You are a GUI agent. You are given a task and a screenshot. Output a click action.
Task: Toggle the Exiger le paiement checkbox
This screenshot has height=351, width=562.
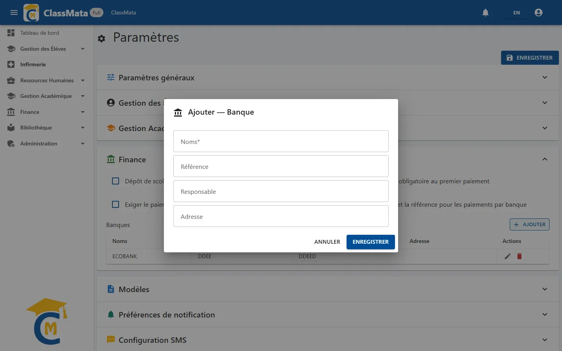[x=116, y=204]
